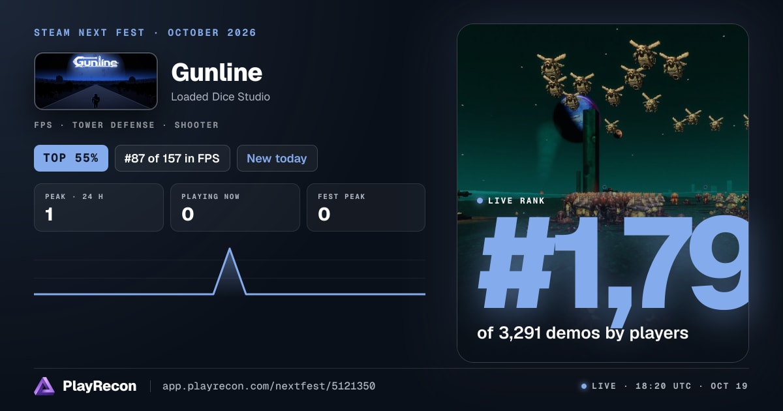Click the Steam Next Fest October 2026 heading
This screenshot has height=411, width=783.
[x=145, y=33]
